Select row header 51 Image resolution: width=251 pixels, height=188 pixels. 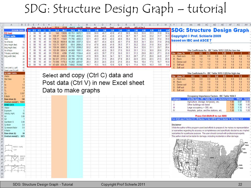2,177
